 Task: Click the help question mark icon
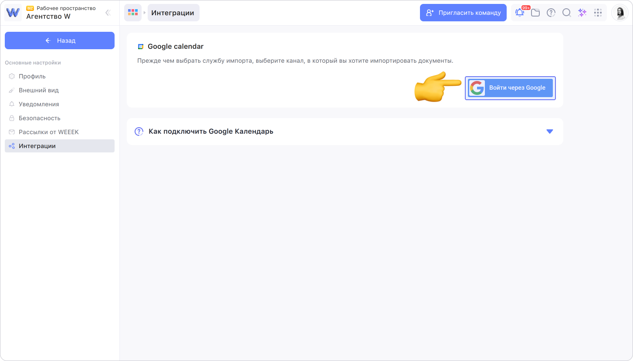pos(551,13)
